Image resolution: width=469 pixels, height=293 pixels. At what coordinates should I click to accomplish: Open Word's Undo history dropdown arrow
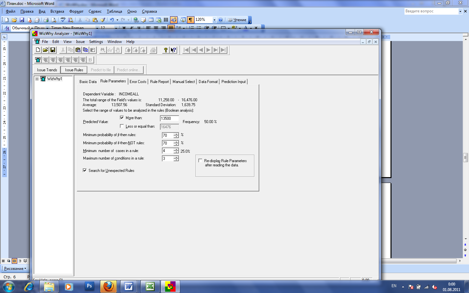pos(117,20)
